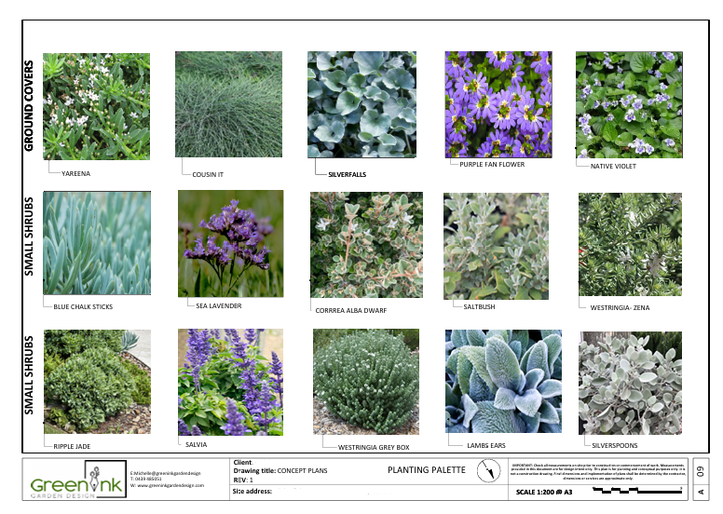The image size is (723, 514).
Task: Click the Silverfalls foliage photo
Action: (361, 104)
